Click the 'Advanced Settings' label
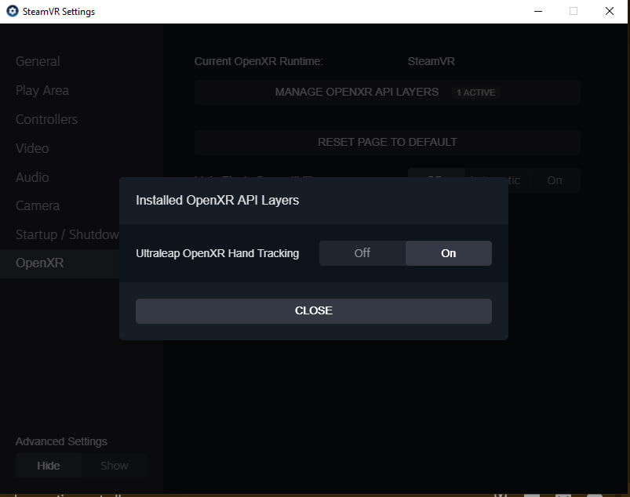630x497 pixels. [x=61, y=441]
